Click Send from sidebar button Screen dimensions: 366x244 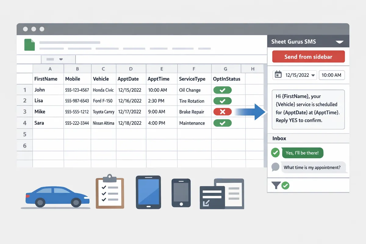pyautogui.click(x=308, y=57)
